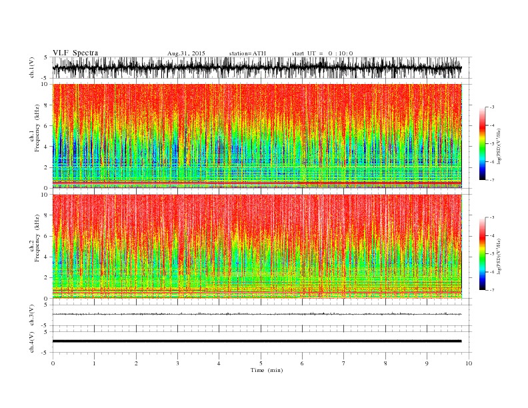This screenshot has width=528, height=408.
Task: Click the ch.3 voltage waveform trace
Action: coord(257,314)
